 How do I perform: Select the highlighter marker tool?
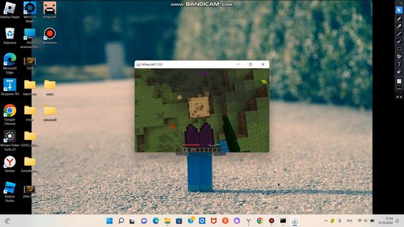399,26
